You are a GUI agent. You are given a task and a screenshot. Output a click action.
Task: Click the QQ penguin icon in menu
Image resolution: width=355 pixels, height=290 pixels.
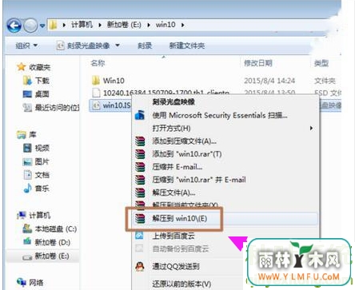(x=140, y=266)
